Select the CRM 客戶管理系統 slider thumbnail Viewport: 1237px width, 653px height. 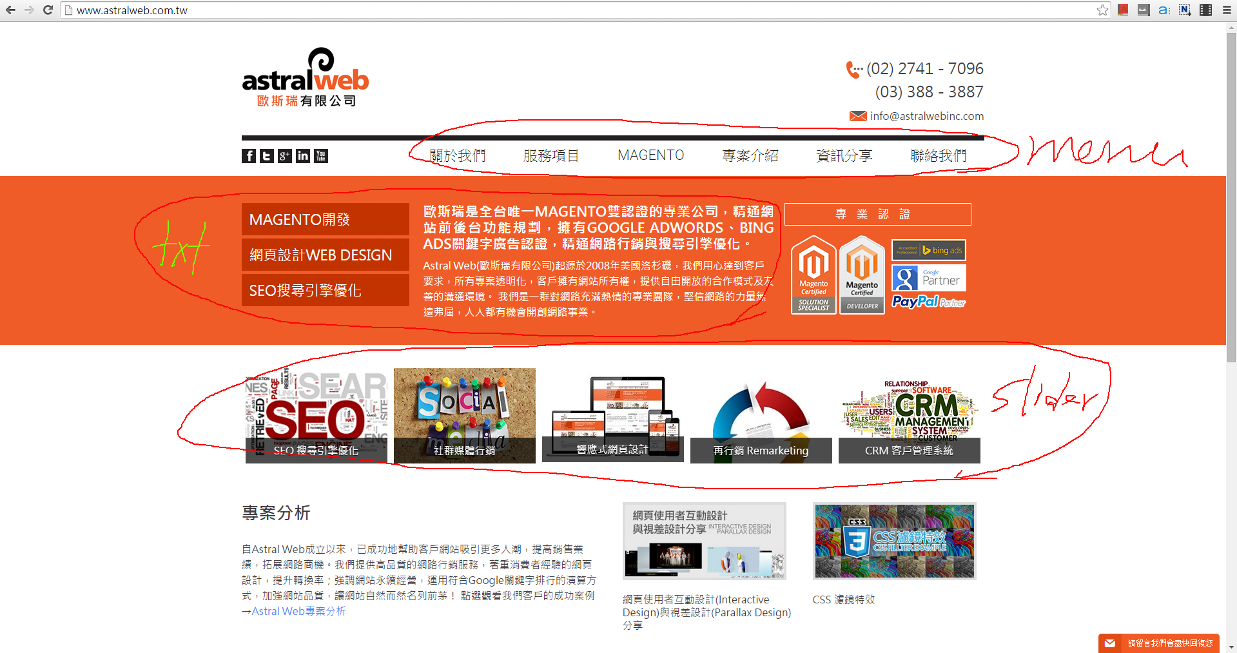[x=909, y=416]
